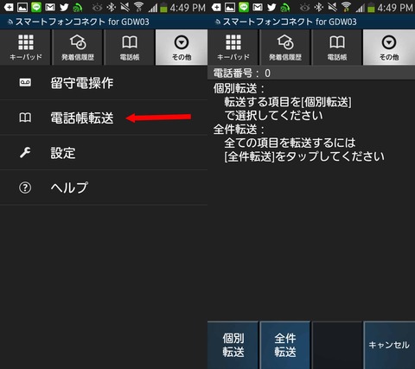Select その他 tab on left screen
This screenshot has height=369, width=415.
182,48
